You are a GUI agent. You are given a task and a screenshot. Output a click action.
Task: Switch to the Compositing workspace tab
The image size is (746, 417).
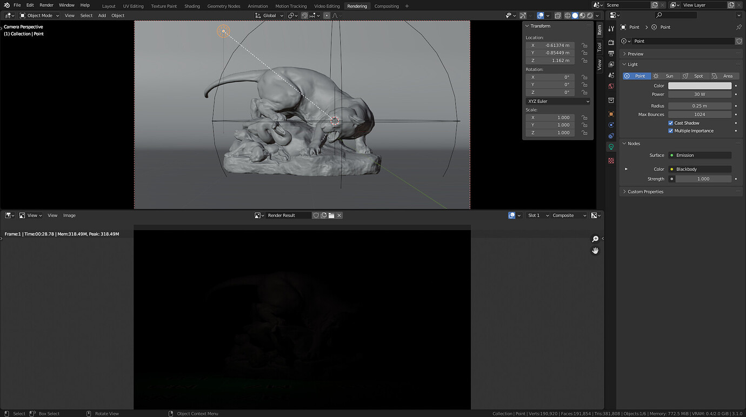pyautogui.click(x=387, y=6)
